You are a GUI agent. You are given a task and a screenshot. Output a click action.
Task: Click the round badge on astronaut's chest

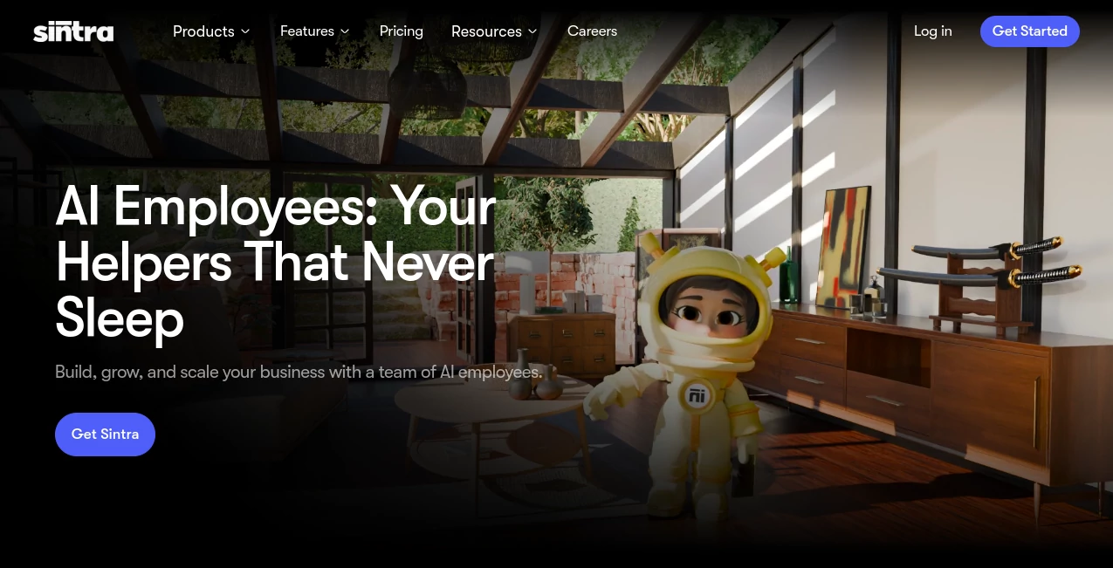(x=696, y=395)
